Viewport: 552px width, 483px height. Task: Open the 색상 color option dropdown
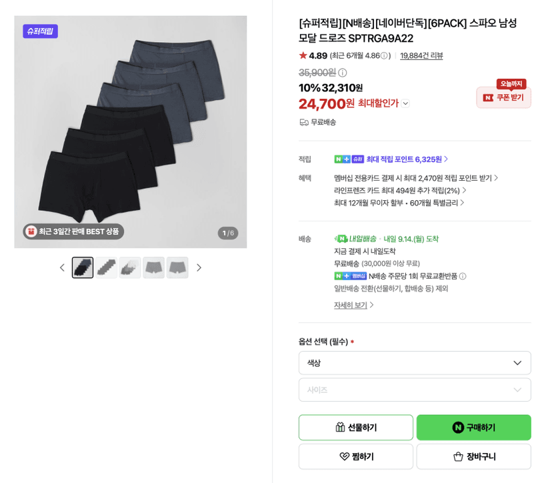[415, 363]
